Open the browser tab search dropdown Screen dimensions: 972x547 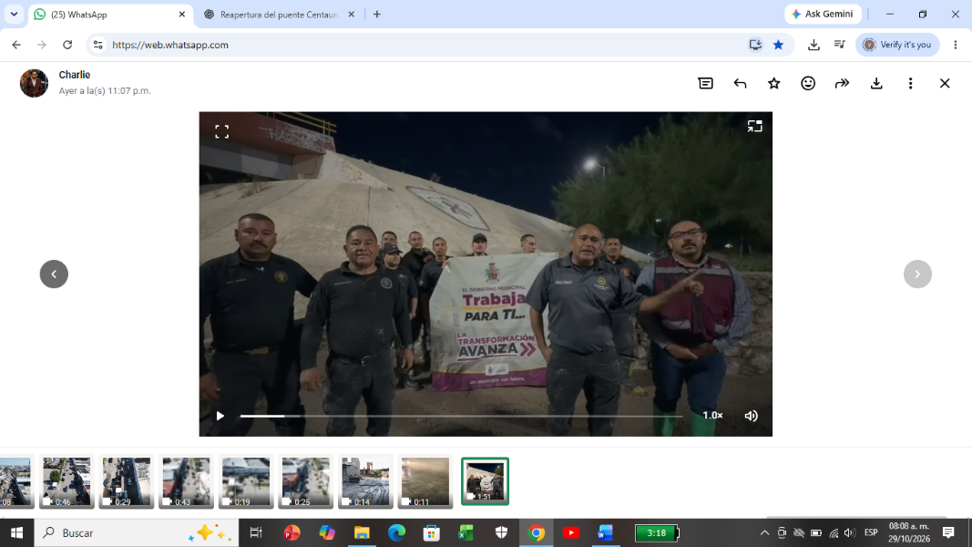point(14,14)
